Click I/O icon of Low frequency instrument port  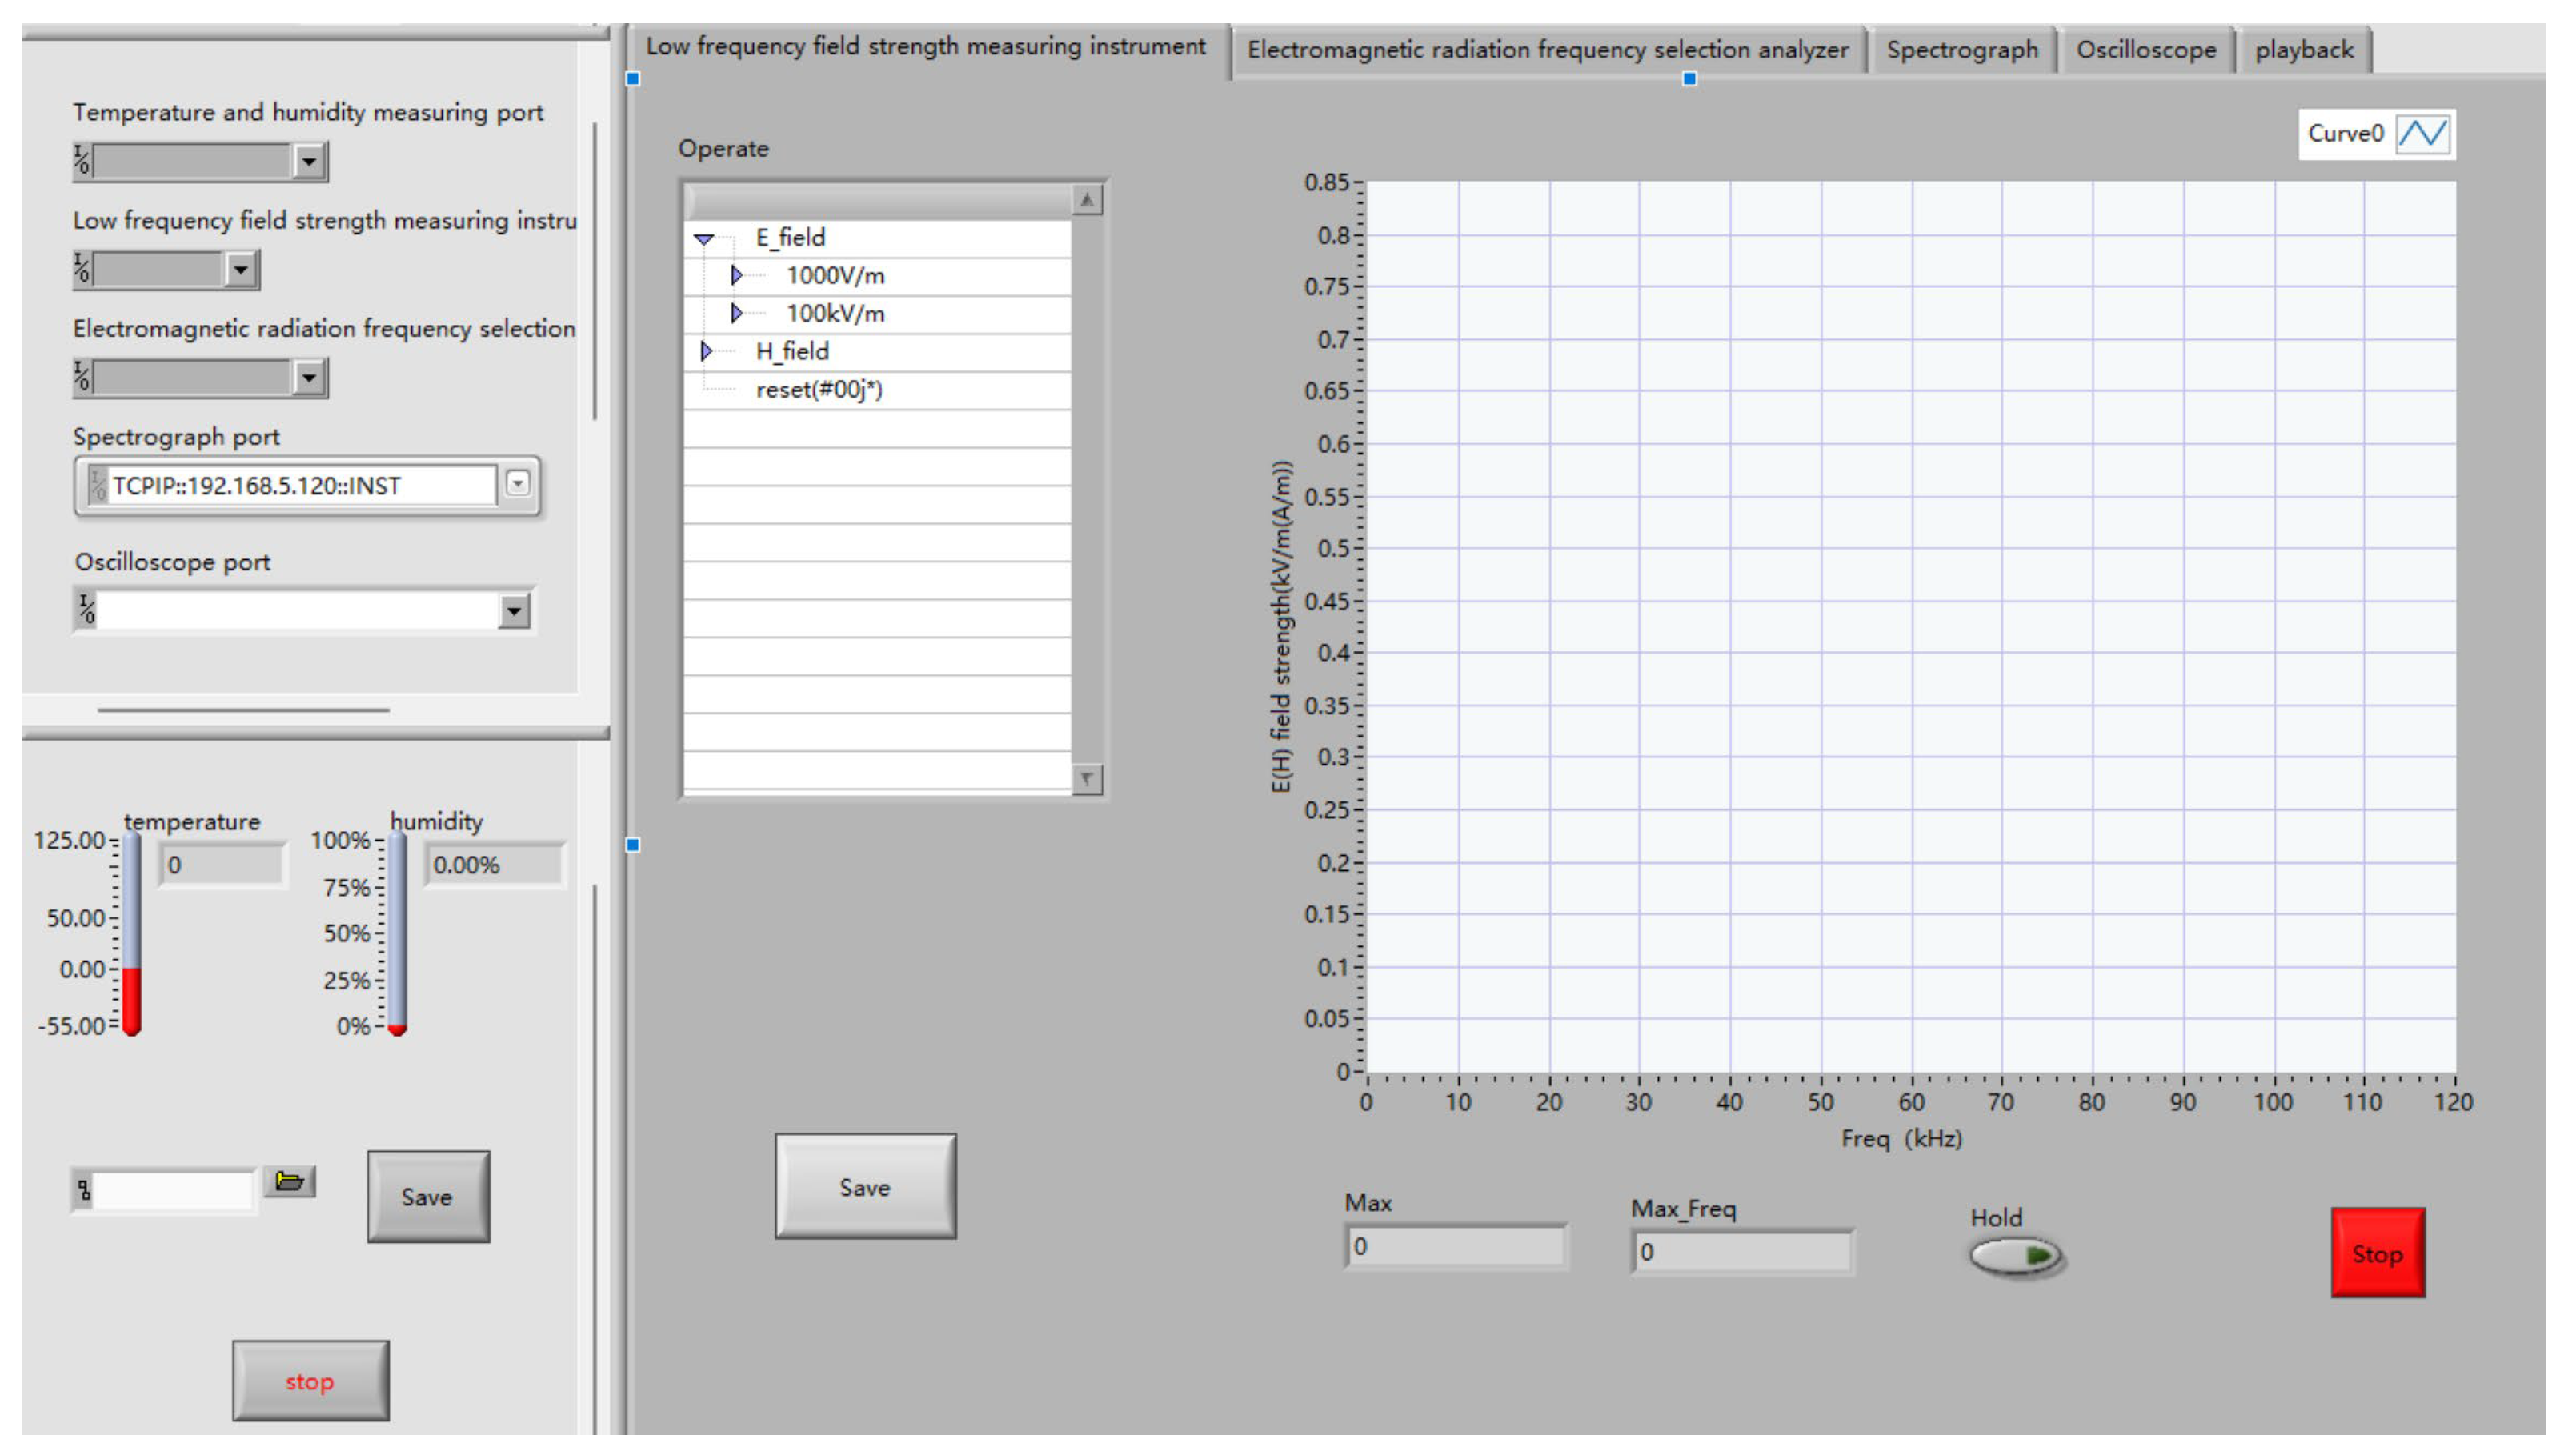[83, 268]
